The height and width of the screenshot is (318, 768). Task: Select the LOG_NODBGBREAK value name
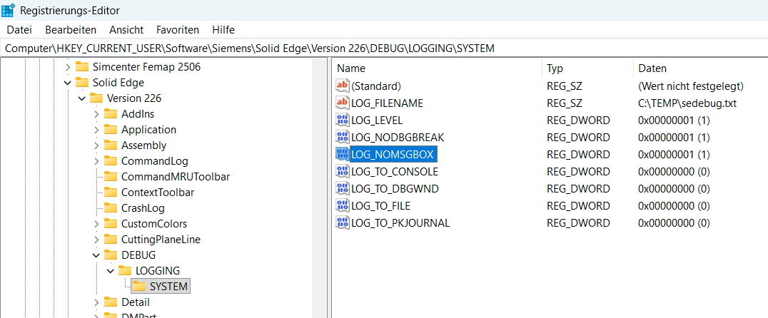[x=398, y=138]
